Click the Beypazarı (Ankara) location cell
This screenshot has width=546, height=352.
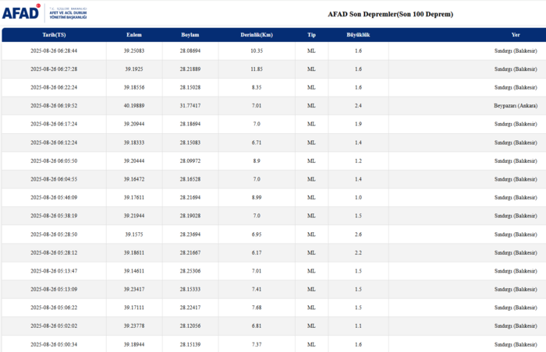[516, 106]
